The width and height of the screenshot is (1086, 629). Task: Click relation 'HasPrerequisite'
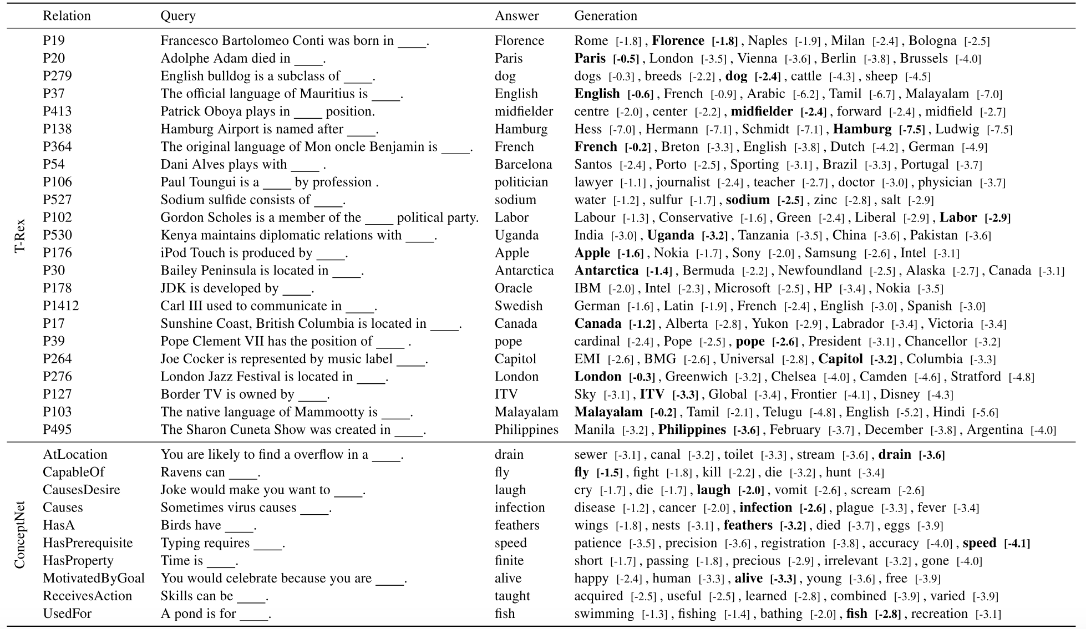click(88, 543)
